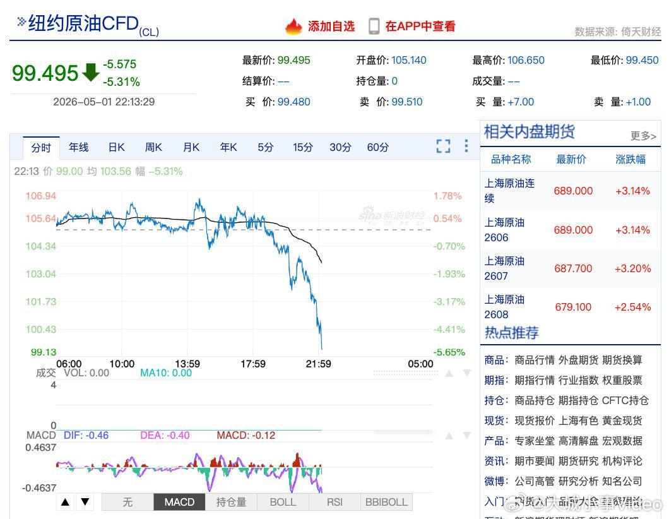This screenshot has height=519, width=669.
Task: Open the 上海原油连续 futures row
Action: (x=570, y=191)
